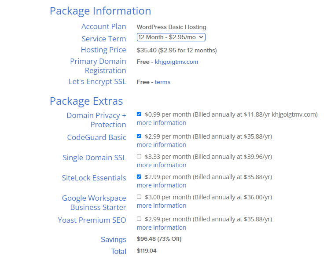
Task: Open more information under Yoast Premium SEO
Action: (162, 228)
